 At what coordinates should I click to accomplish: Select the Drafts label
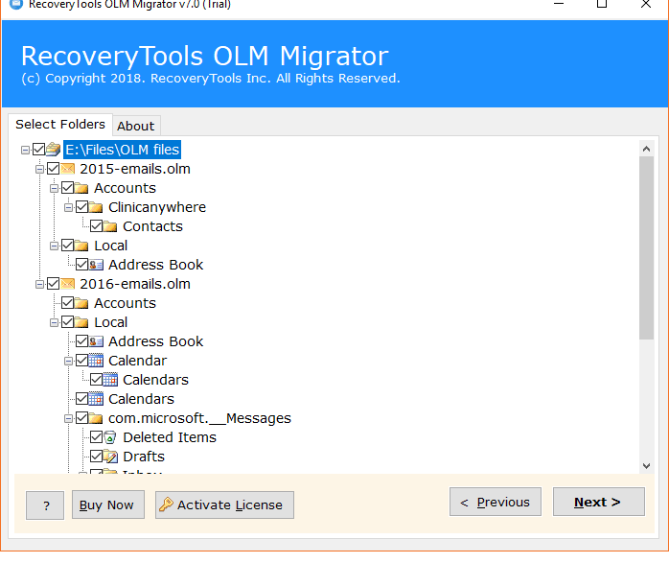[x=144, y=457]
